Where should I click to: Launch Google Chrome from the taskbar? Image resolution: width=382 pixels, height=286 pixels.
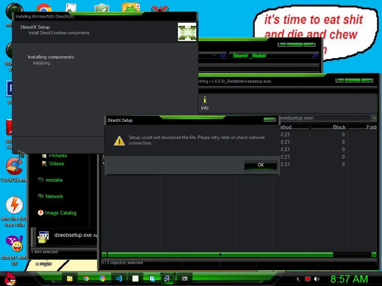(86, 279)
